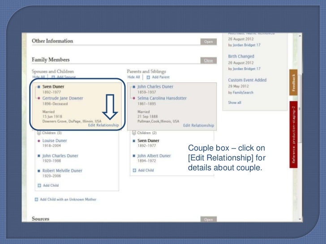The image size is (326, 244).
Task: Click Custom Event Added entry
Action: 247,80
